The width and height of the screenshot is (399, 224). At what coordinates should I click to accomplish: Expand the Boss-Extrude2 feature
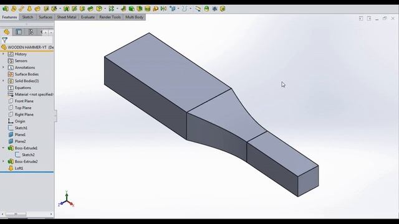3,162
